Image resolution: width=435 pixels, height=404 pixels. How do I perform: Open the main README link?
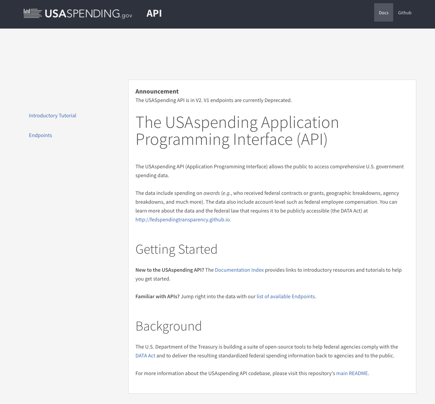coord(352,373)
